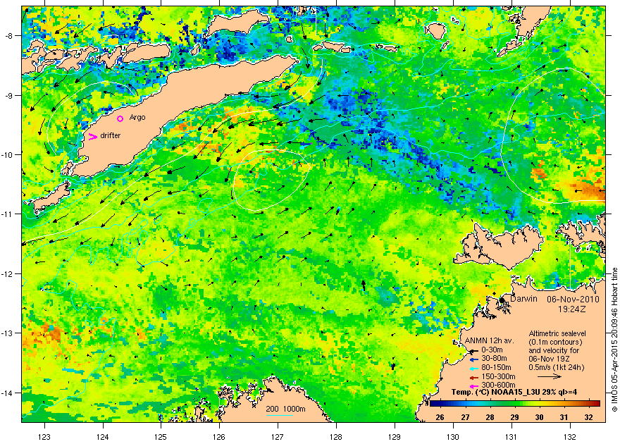620x444 pixels.
Task: Select the 'Argo' label text
Action: tap(137, 118)
